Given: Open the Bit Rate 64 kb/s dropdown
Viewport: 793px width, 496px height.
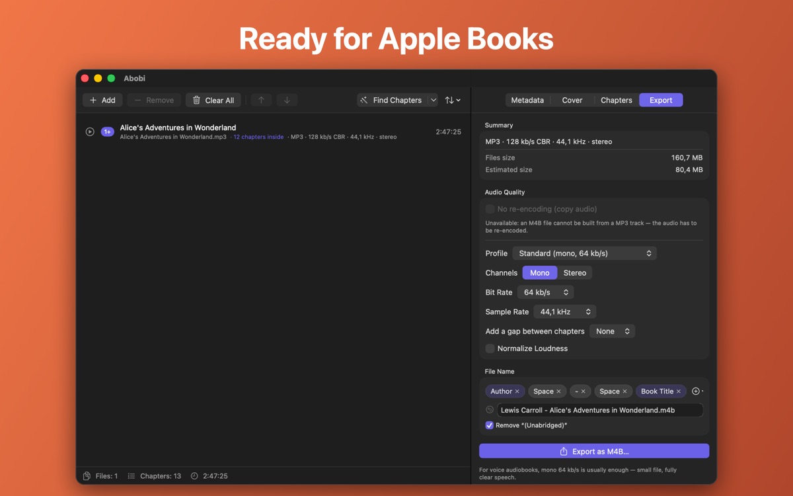Looking at the screenshot, I should point(546,292).
